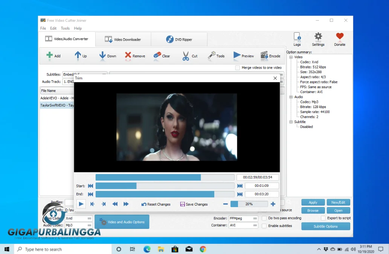Image resolution: width=389 pixels, height=254 pixels.
Task: Open the Logs icon
Action: pos(297,37)
